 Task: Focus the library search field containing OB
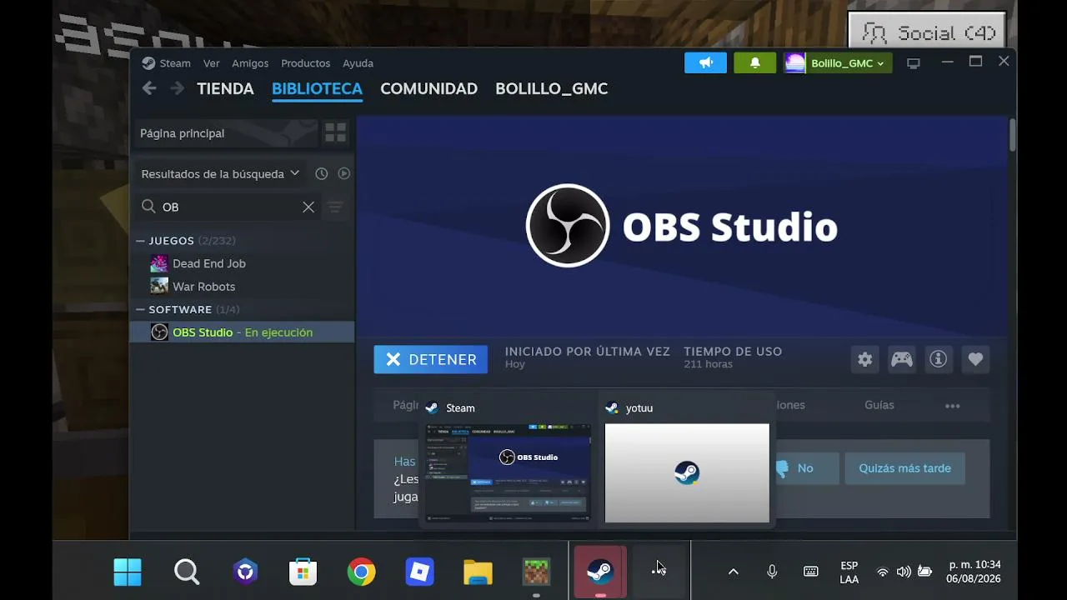tap(229, 207)
